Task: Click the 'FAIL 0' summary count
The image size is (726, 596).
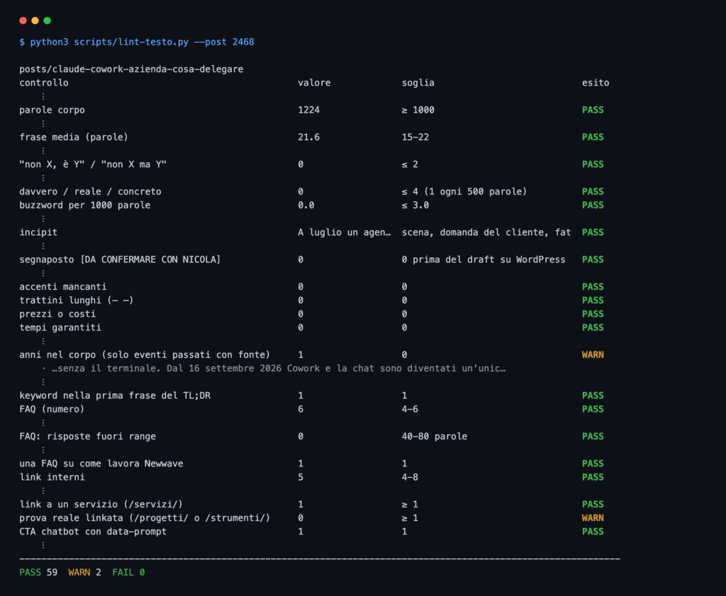Action: coord(128,573)
